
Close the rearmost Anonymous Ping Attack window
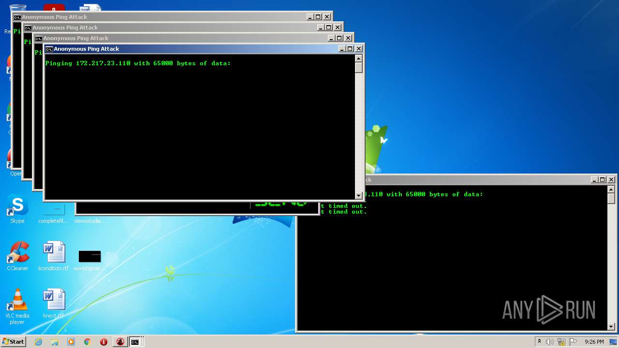(x=327, y=17)
